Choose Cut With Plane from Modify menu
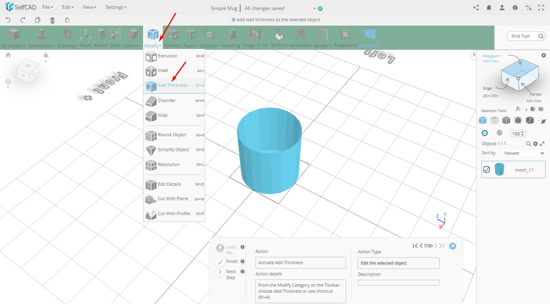The height and width of the screenshot is (304, 550). click(174, 199)
